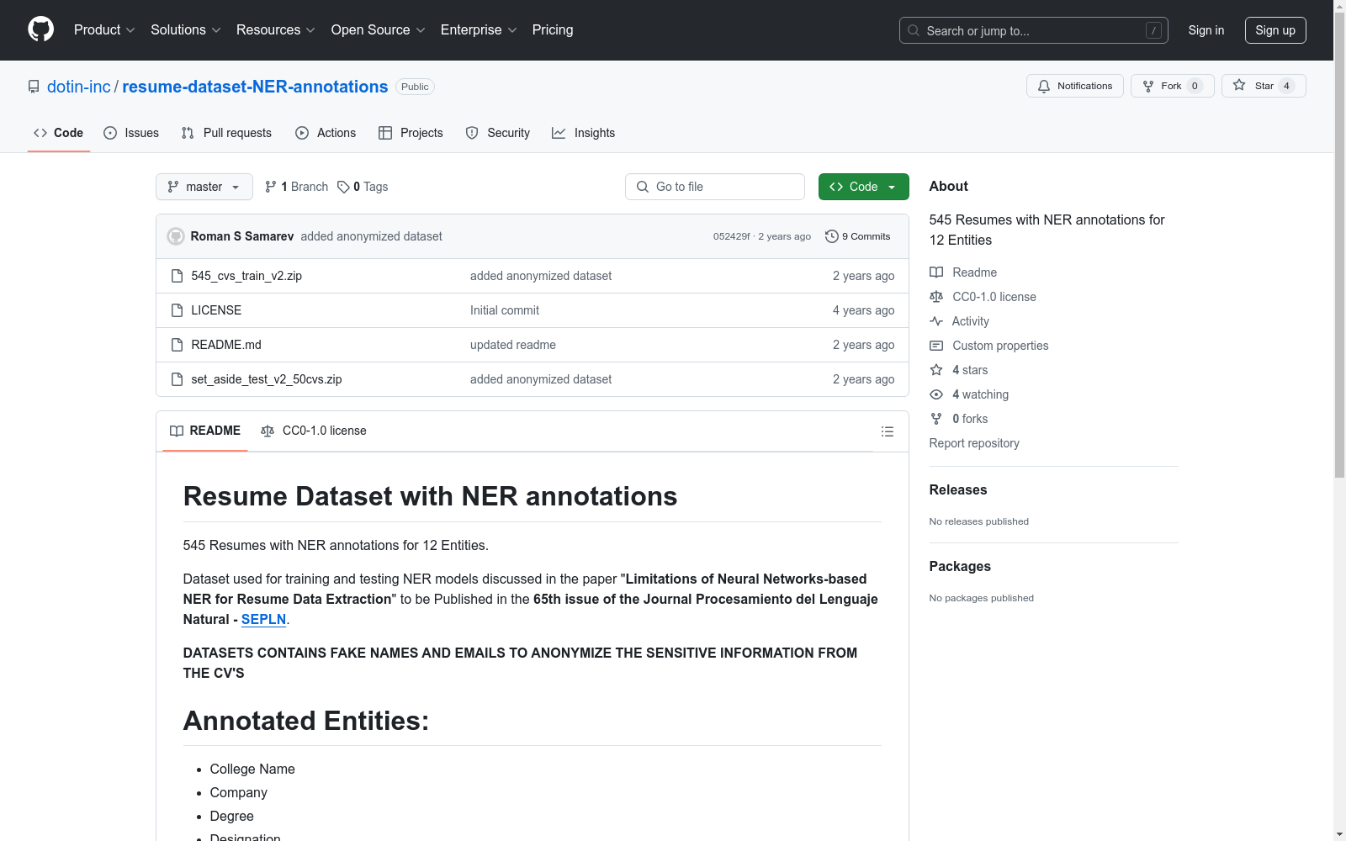Click the Actions tab play icon
The height and width of the screenshot is (841, 1346).
pos(302,133)
